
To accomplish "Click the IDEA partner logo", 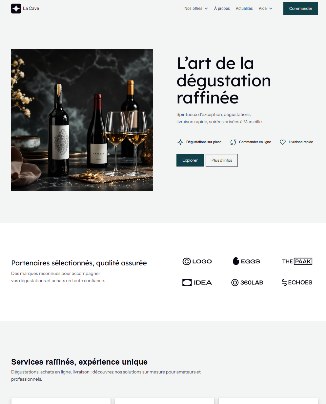I will (197, 282).
